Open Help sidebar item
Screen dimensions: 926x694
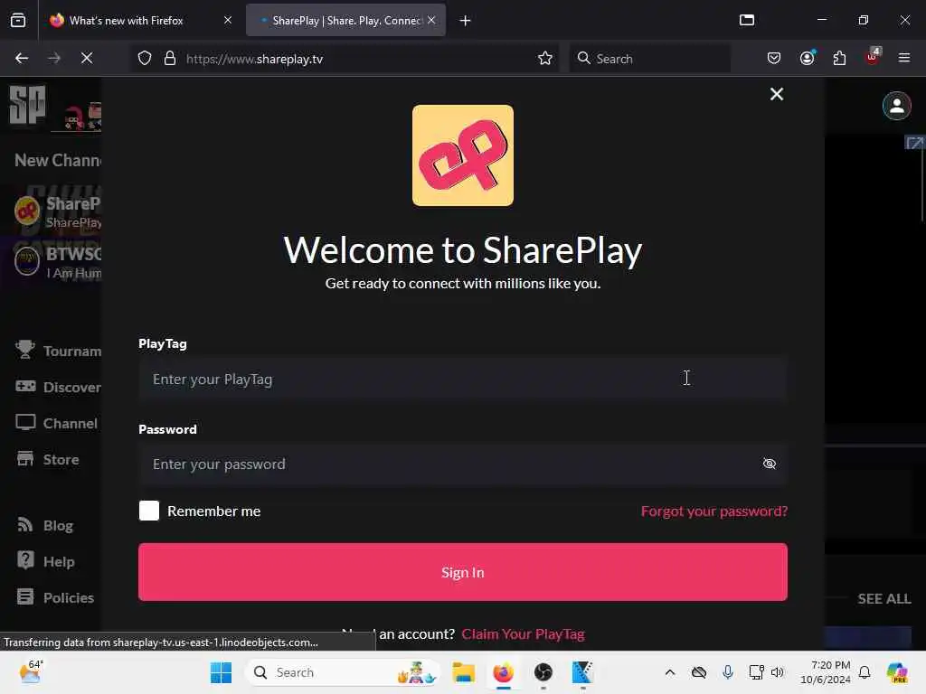tap(45, 561)
